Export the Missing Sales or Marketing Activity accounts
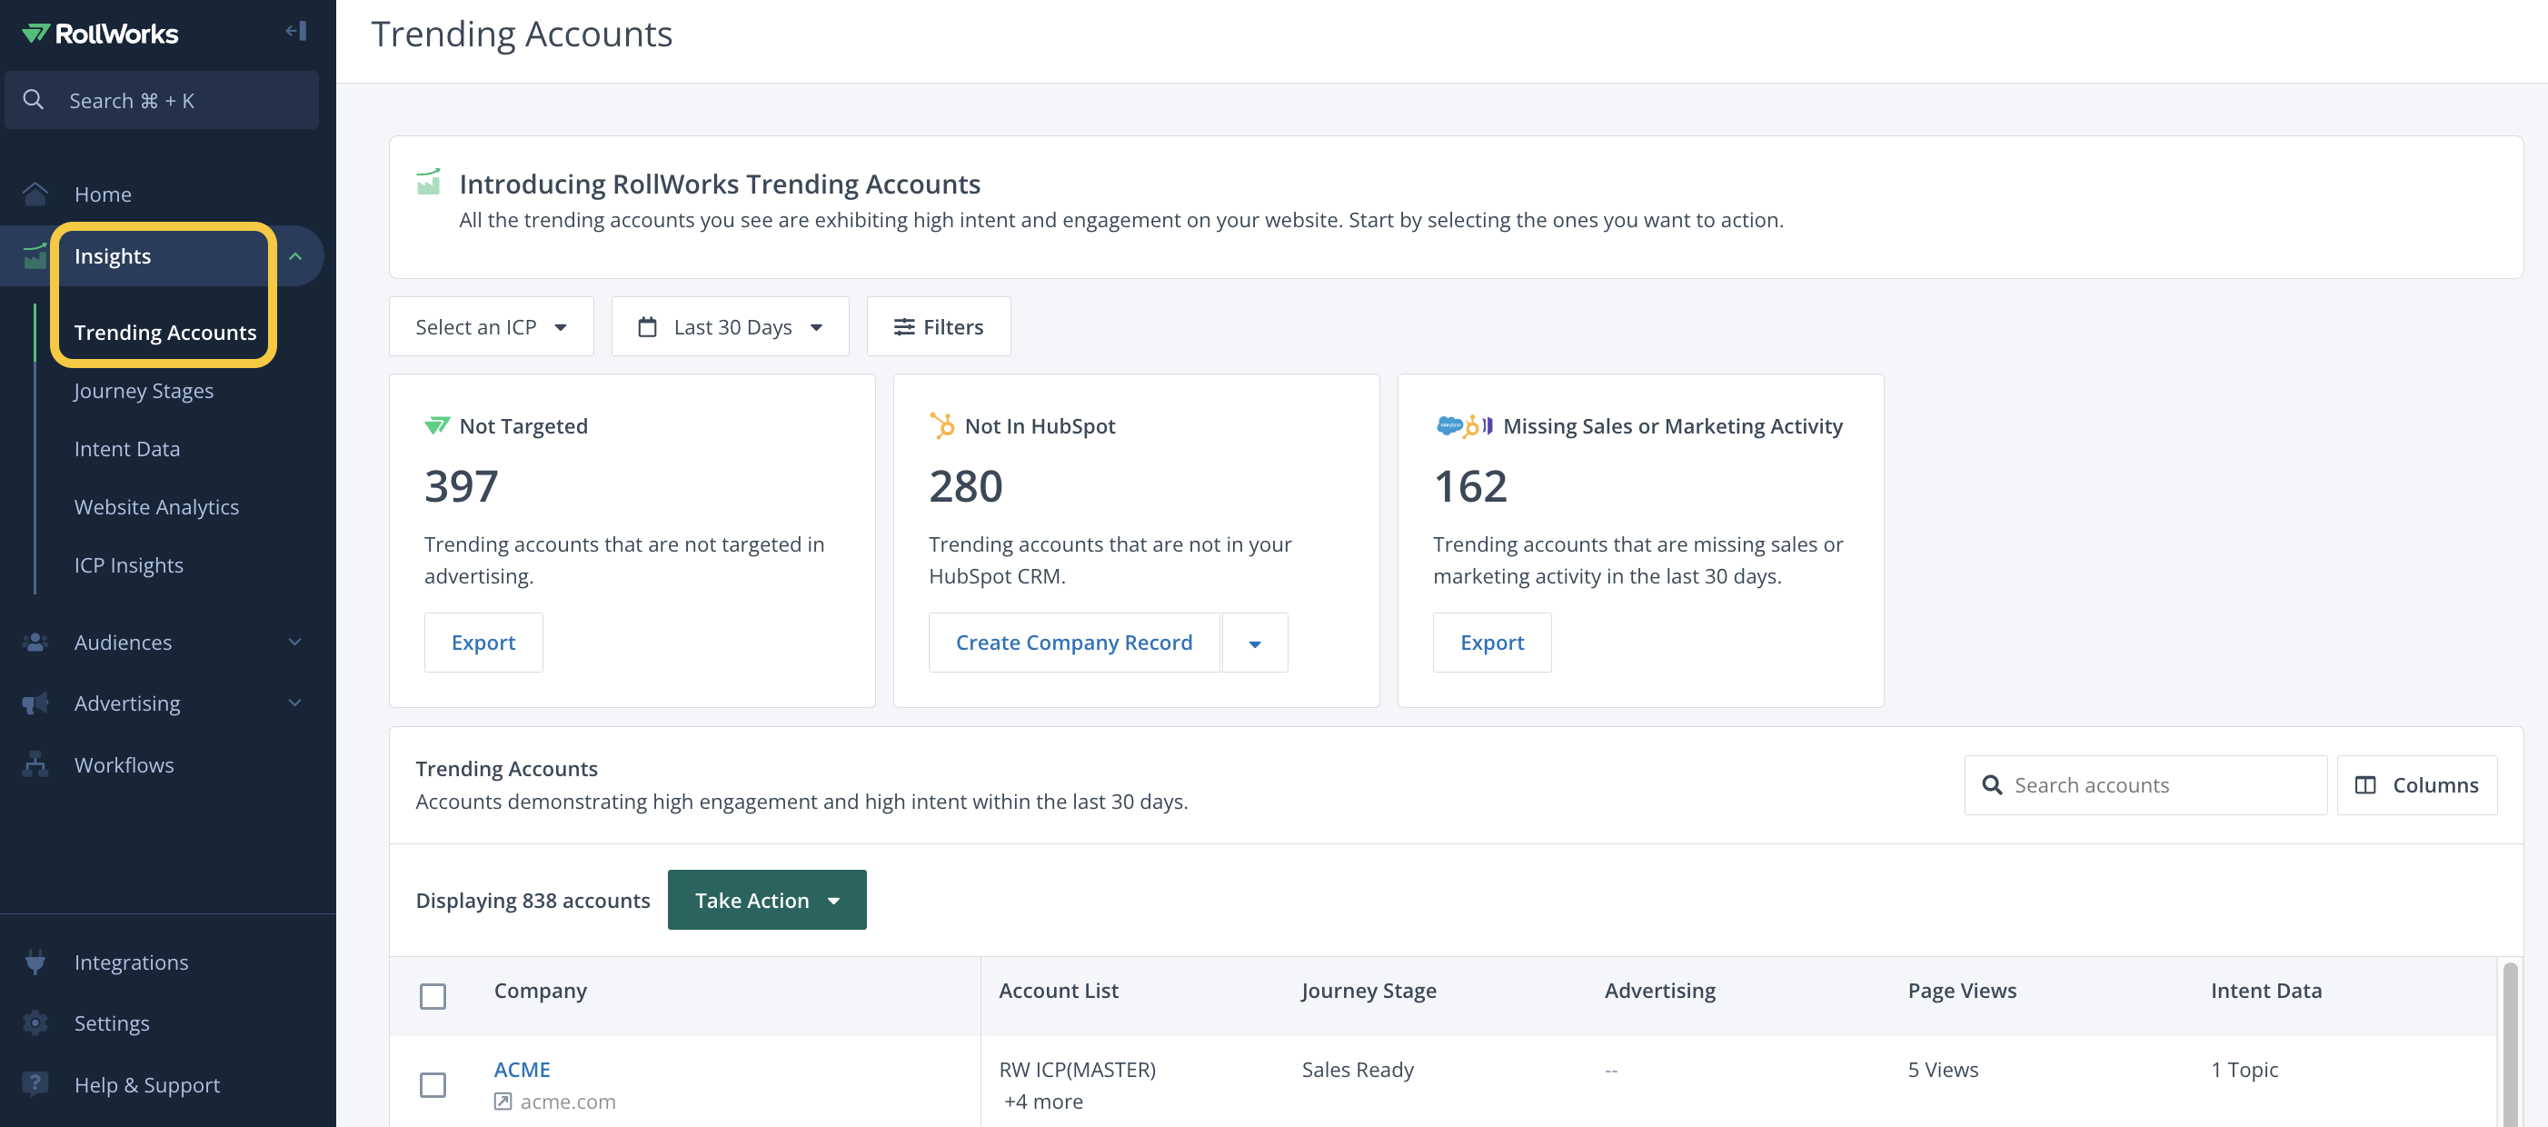2548x1127 pixels. [x=1491, y=643]
